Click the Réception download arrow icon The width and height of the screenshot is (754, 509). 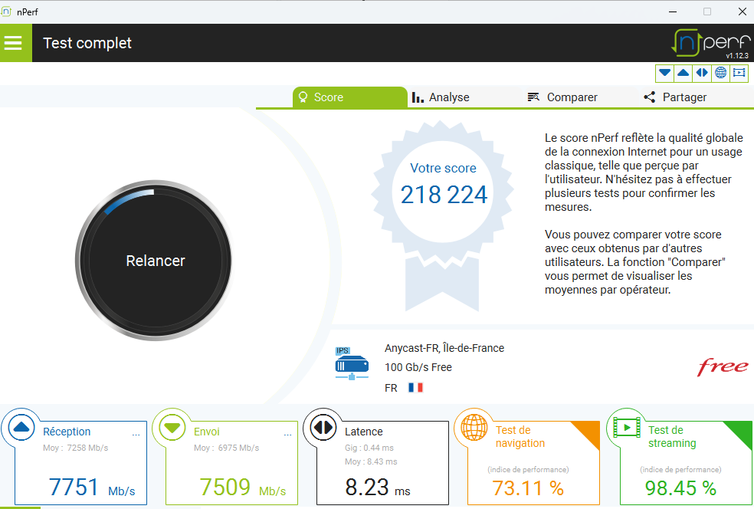click(x=21, y=427)
